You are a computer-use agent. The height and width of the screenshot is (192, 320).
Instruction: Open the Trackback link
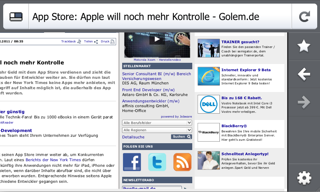point(68,41)
